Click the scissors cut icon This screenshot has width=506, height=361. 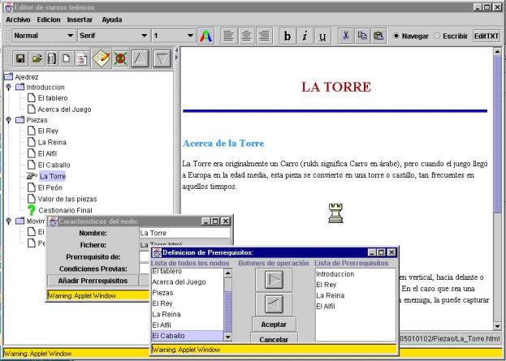(345, 37)
